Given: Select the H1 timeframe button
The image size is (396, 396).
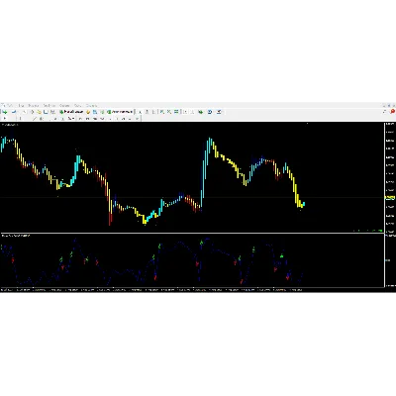Looking at the screenshot, I should click(110, 118).
